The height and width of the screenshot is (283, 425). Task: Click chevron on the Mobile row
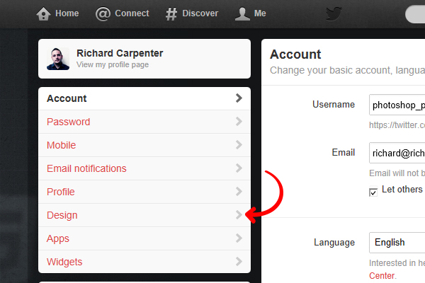239,144
